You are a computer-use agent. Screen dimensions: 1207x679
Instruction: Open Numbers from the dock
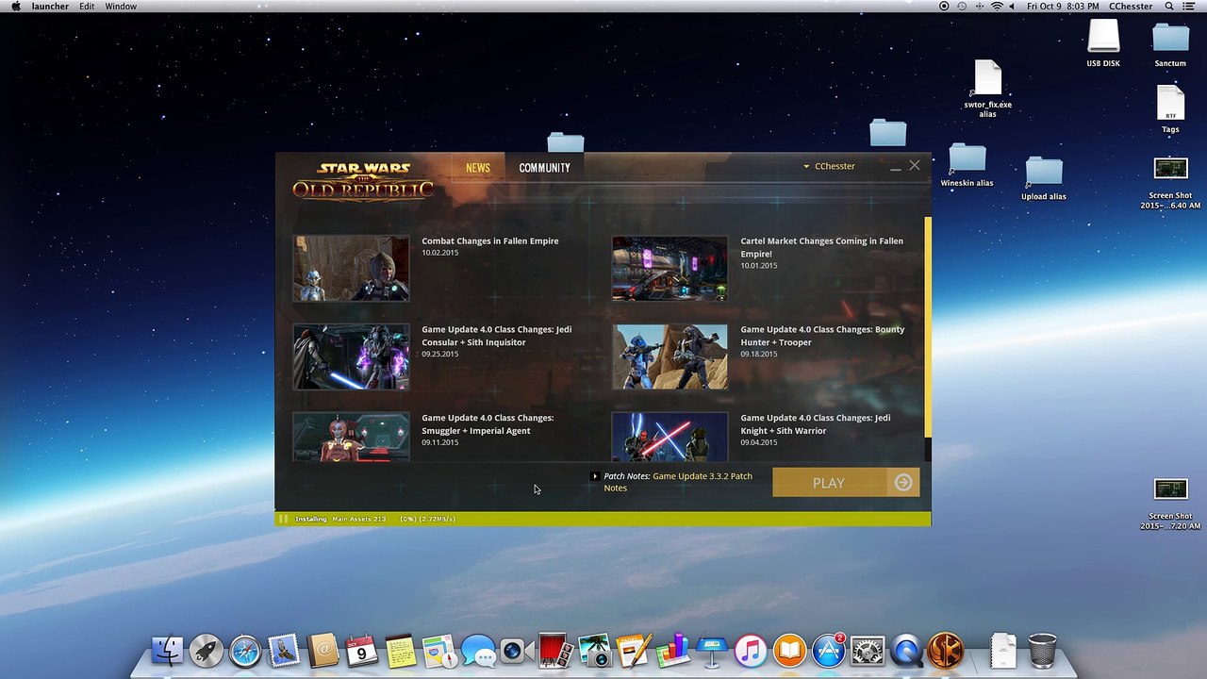click(x=672, y=651)
